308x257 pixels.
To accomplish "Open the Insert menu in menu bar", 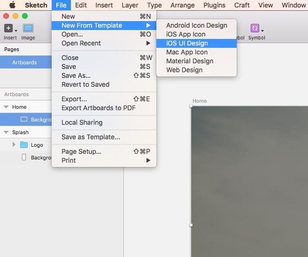I will [104, 5].
